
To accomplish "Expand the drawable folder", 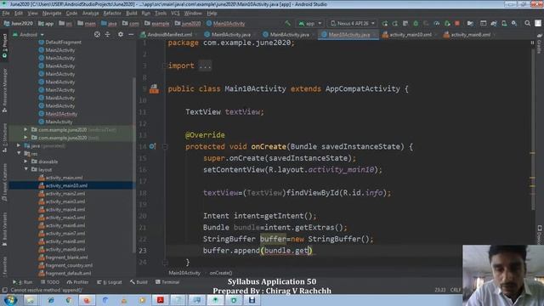I will click(25, 161).
